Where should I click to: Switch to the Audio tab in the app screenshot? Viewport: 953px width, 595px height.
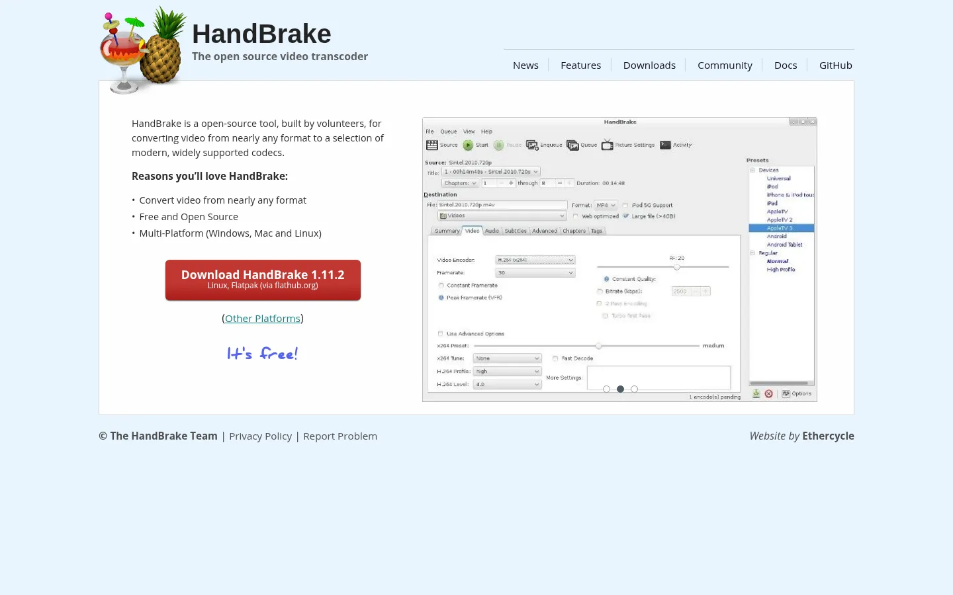492,231
